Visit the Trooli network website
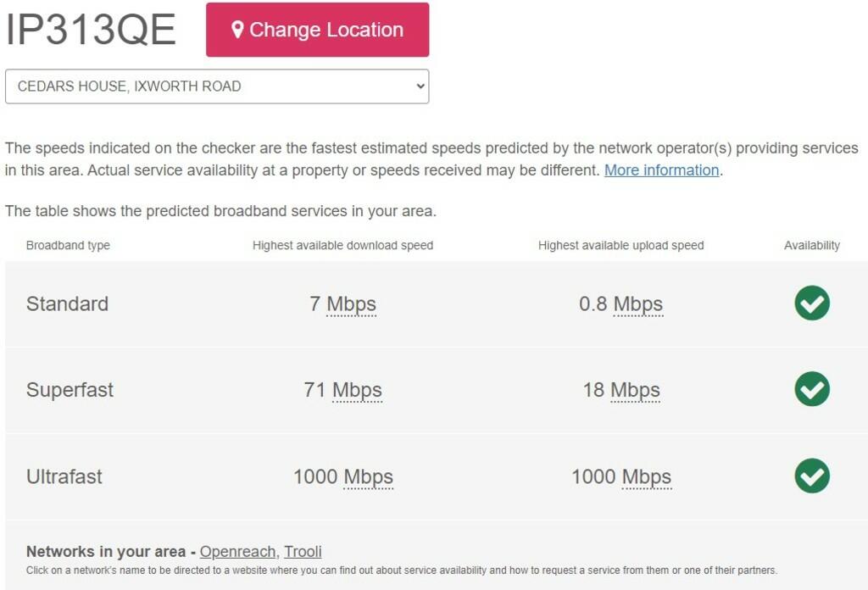 tap(303, 551)
